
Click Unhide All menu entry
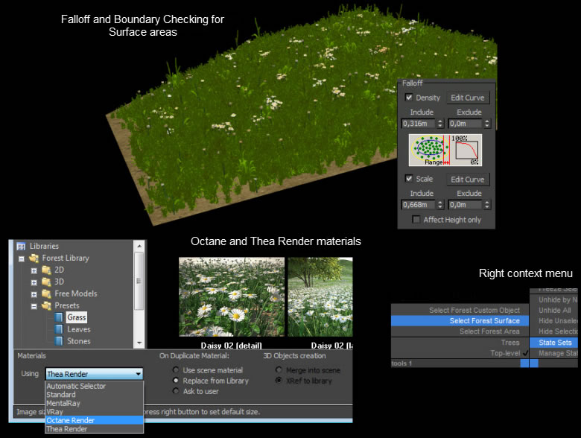(553, 310)
